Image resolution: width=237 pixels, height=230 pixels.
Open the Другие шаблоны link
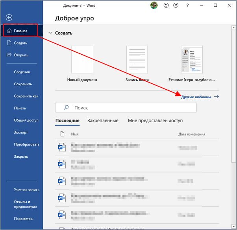tap(200, 97)
